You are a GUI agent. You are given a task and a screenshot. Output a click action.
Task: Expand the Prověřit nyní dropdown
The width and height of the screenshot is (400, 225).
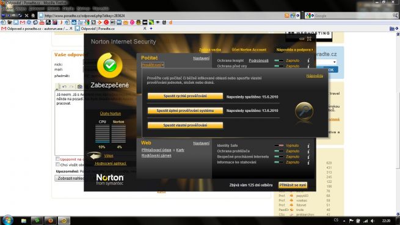153,65
